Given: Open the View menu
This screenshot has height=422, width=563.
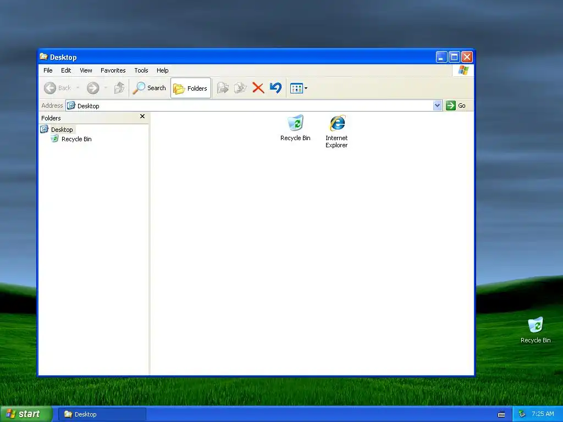Looking at the screenshot, I should coord(86,70).
